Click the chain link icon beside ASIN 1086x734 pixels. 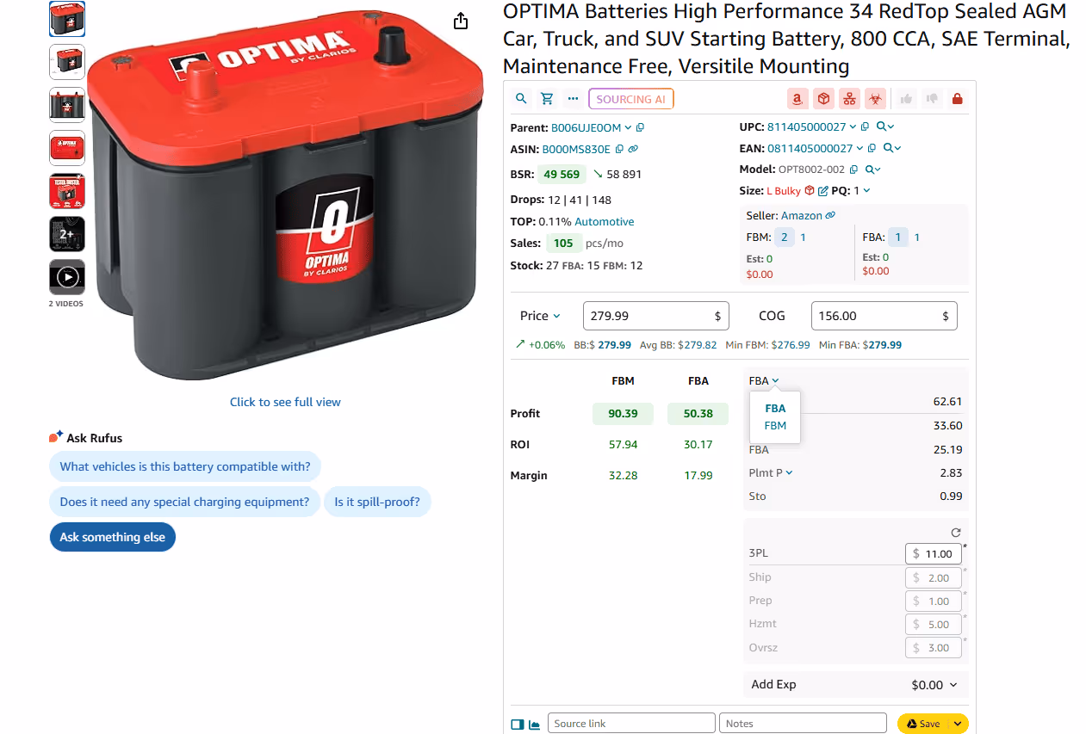(633, 149)
